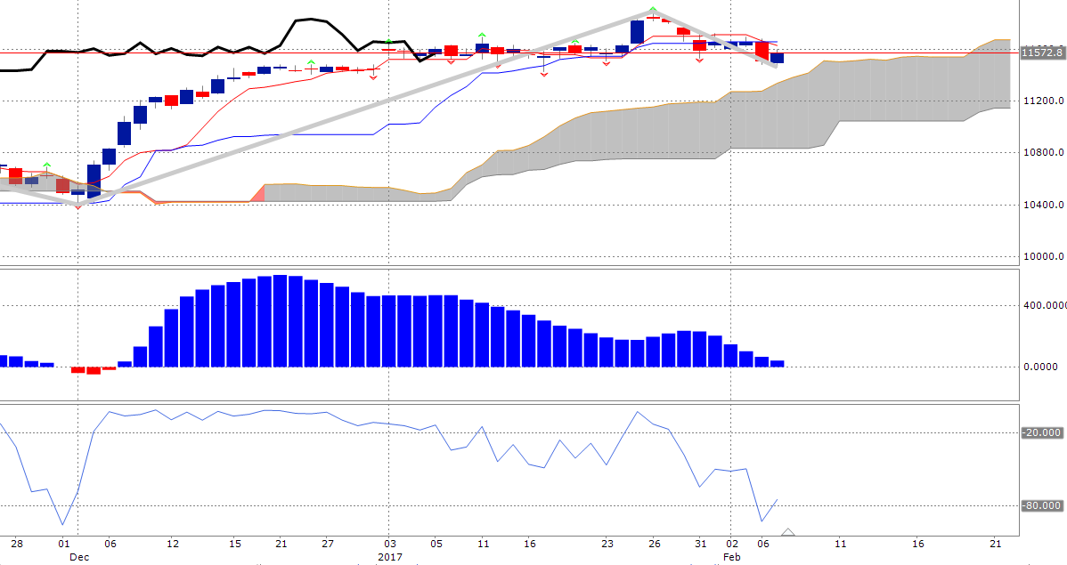Click the 11200.0 price axis label
Screen dimensions: 1067x565
(x=1042, y=101)
